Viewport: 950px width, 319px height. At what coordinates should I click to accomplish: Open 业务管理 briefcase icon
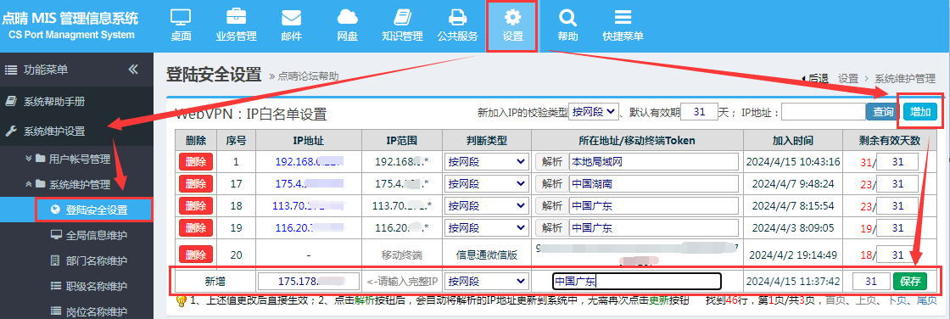coord(237,17)
